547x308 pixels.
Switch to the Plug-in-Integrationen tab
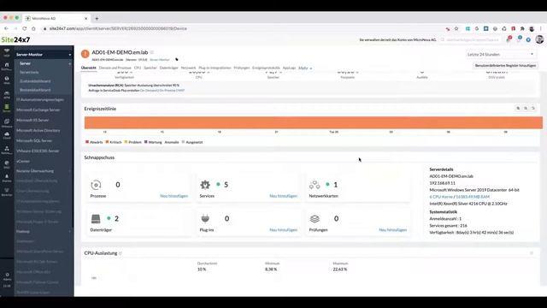point(215,68)
